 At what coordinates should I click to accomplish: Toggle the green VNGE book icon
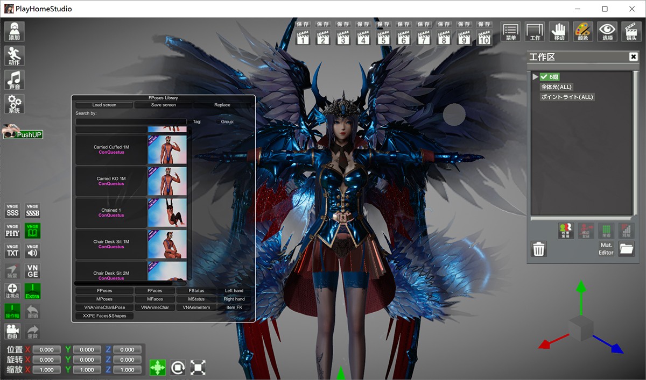coord(33,231)
